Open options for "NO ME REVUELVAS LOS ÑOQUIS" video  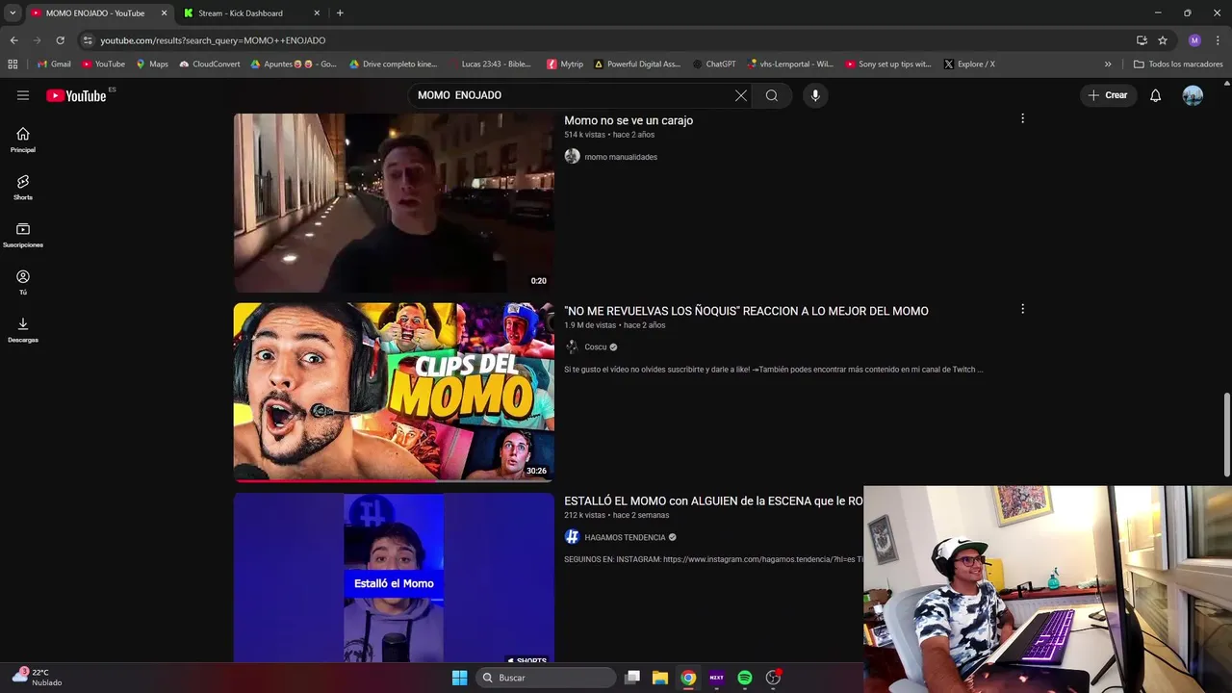(x=1022, y=309)
